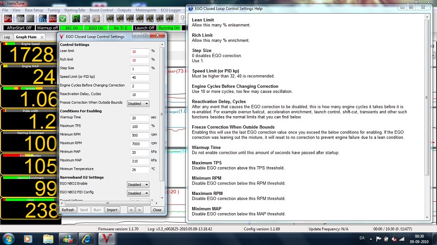Select the first gauge-group toolbar icon
The height and width of the screenshot is (245, 437).
tap(110, 19)
